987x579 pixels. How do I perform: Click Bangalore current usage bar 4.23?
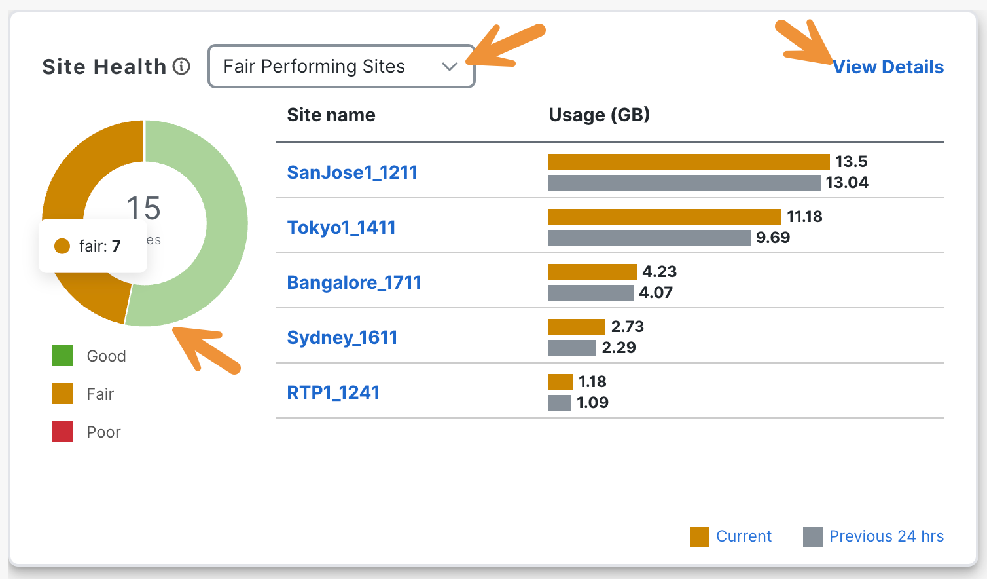592,272
